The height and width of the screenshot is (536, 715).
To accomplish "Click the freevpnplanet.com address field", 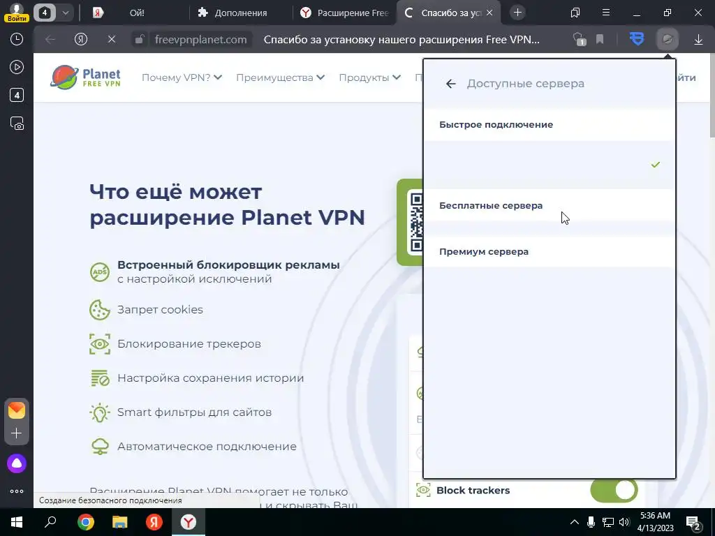I will (200, 40).
